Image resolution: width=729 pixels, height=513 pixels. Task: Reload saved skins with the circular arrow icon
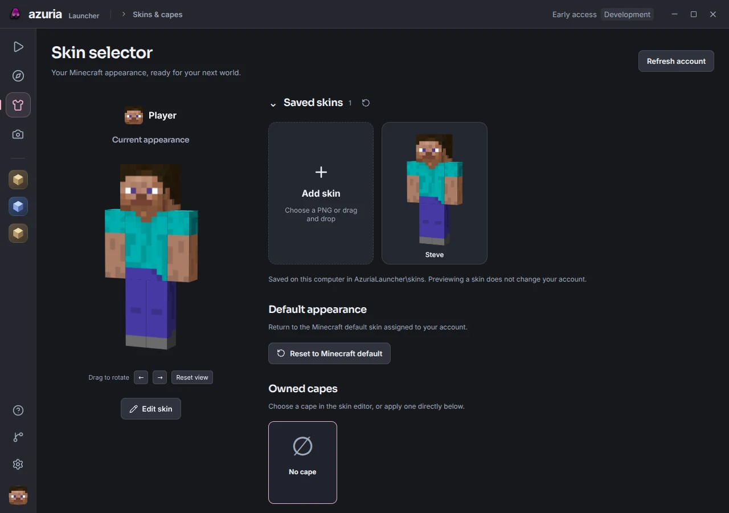tap(366, 103)
